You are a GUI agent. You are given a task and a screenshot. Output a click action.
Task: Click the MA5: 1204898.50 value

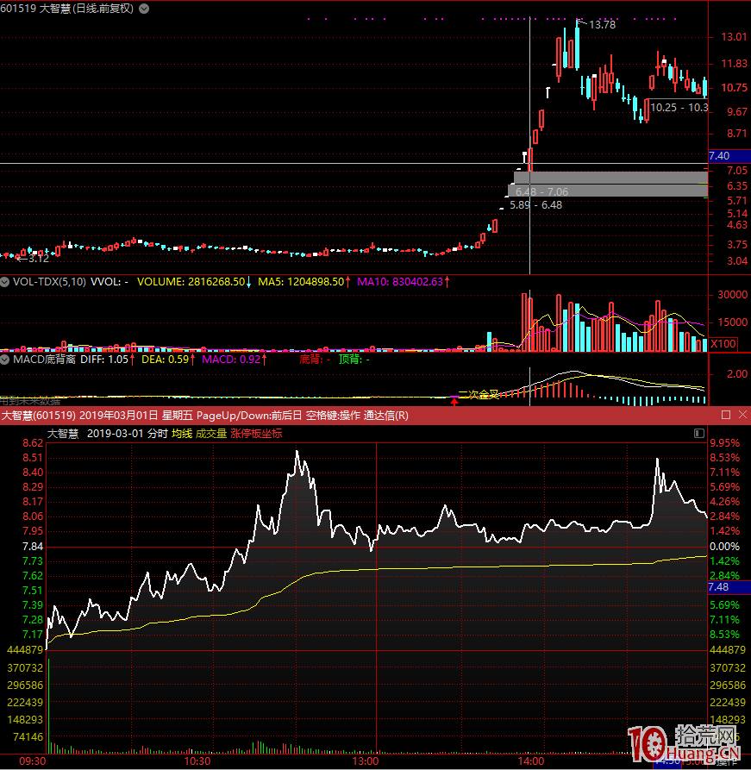point(301,282)
